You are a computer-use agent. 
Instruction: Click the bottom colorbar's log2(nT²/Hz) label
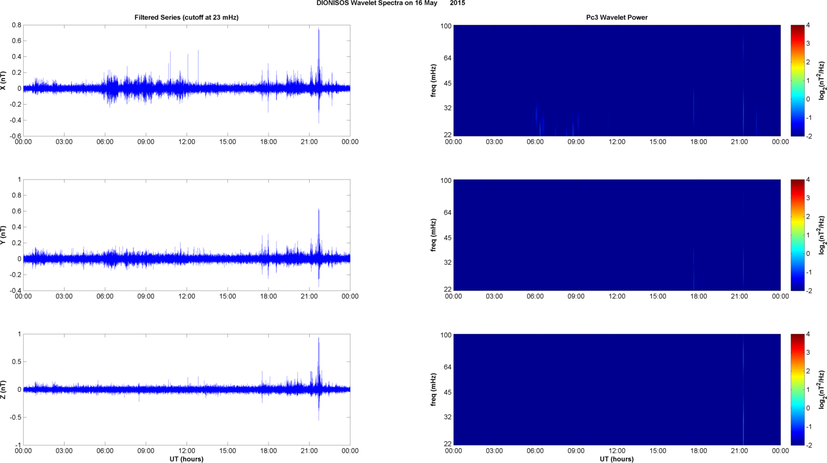point(822,390)
